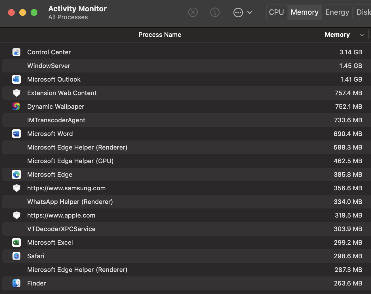
Task: Open the More options ellipsis menu
Action: point(238,12)
